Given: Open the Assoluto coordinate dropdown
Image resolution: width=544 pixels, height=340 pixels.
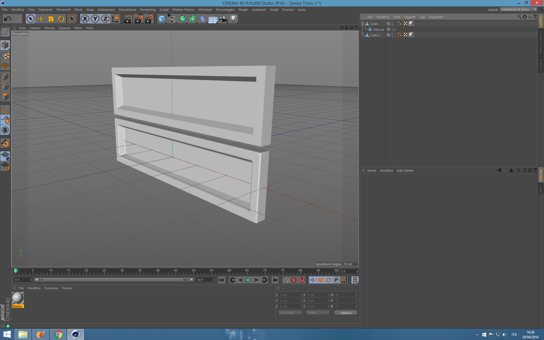Looking at the screenshot, I should [x=290, y=313].
